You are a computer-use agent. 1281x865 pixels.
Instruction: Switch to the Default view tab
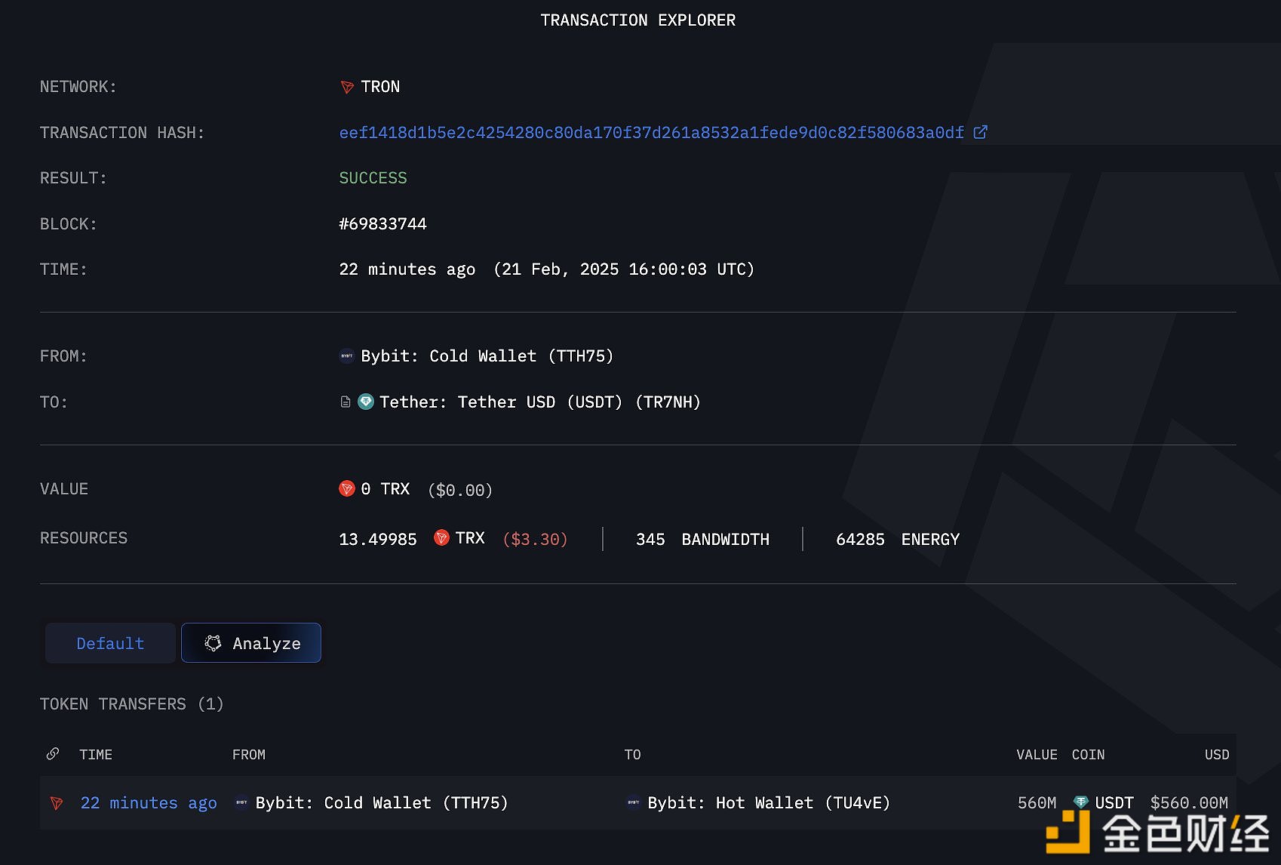[110, 643]
